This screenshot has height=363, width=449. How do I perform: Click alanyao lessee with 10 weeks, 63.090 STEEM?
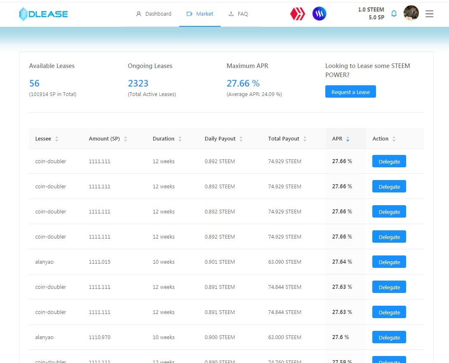click(x=45, y=262)
